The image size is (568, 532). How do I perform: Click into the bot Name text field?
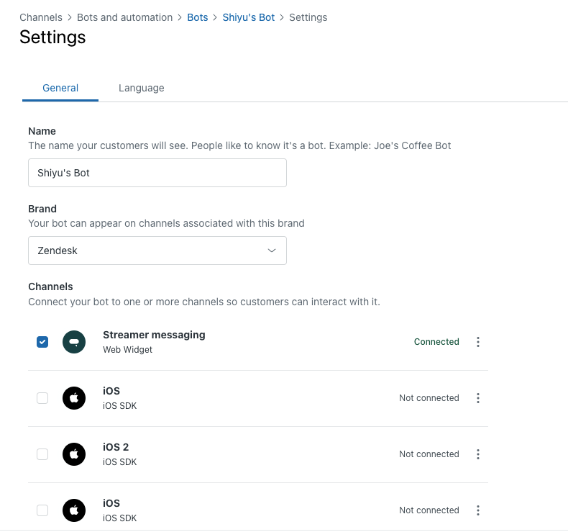coord(157,173)
